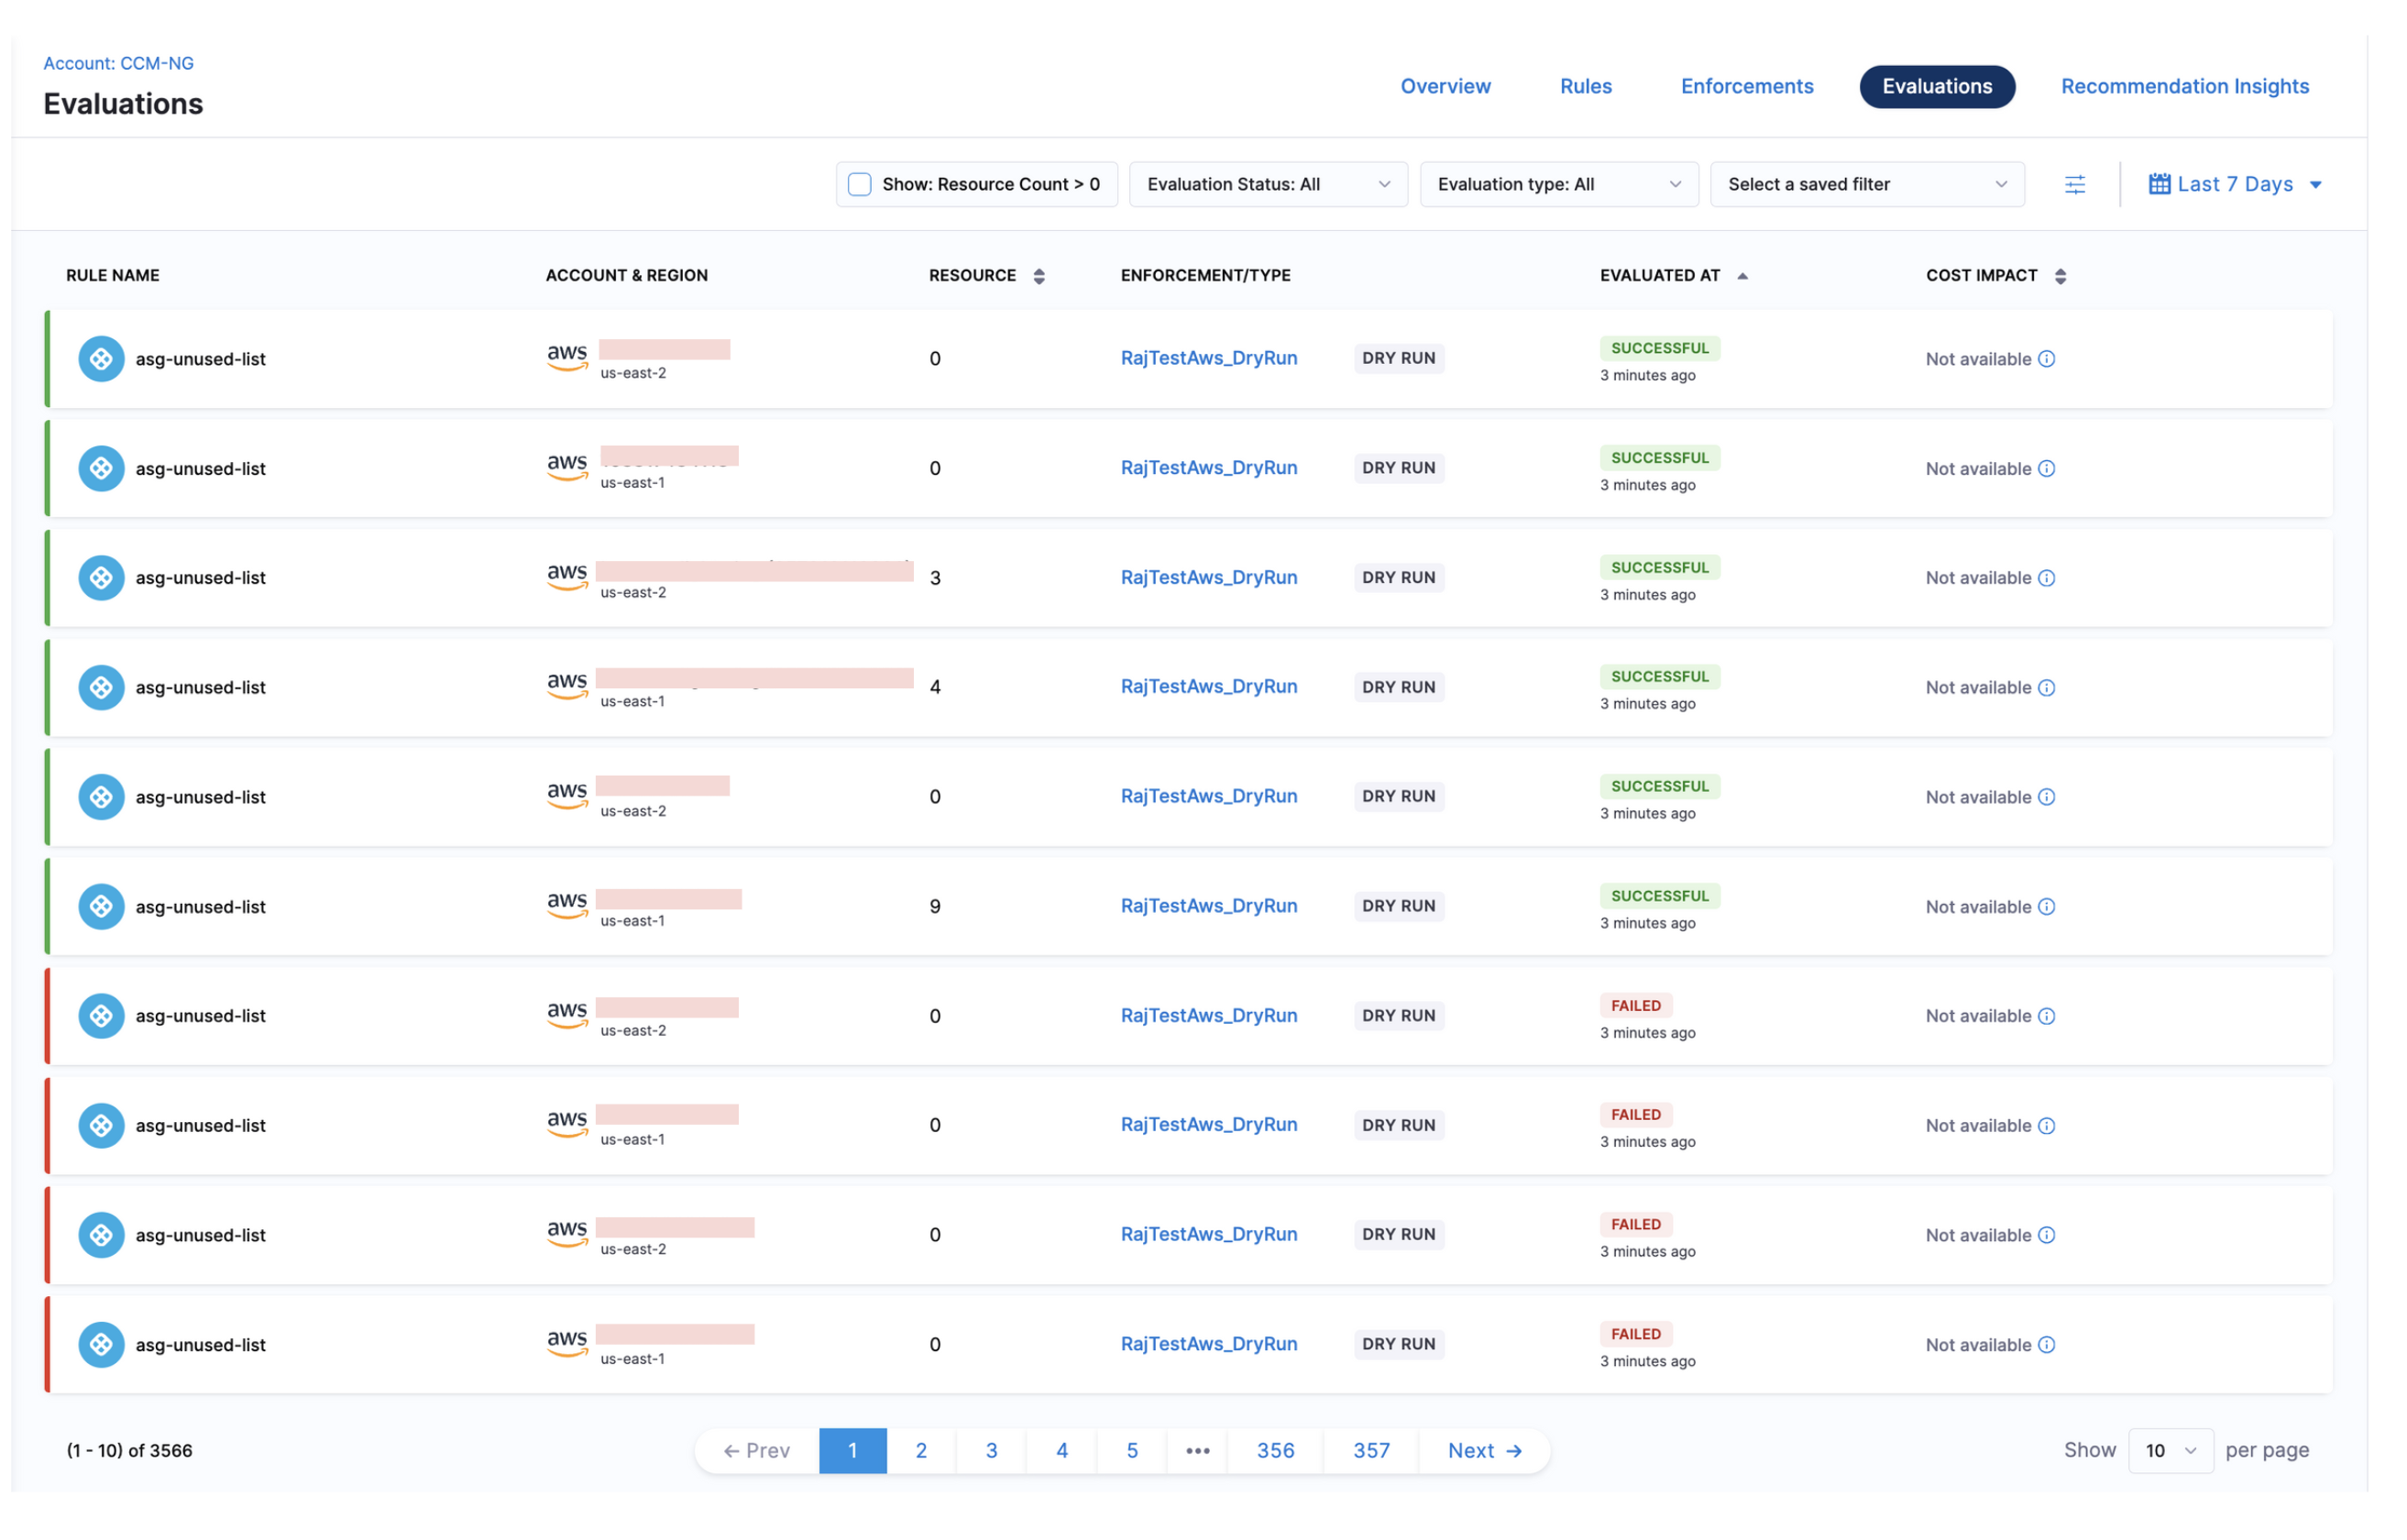Go to the Next page

coord(1484,1450)
